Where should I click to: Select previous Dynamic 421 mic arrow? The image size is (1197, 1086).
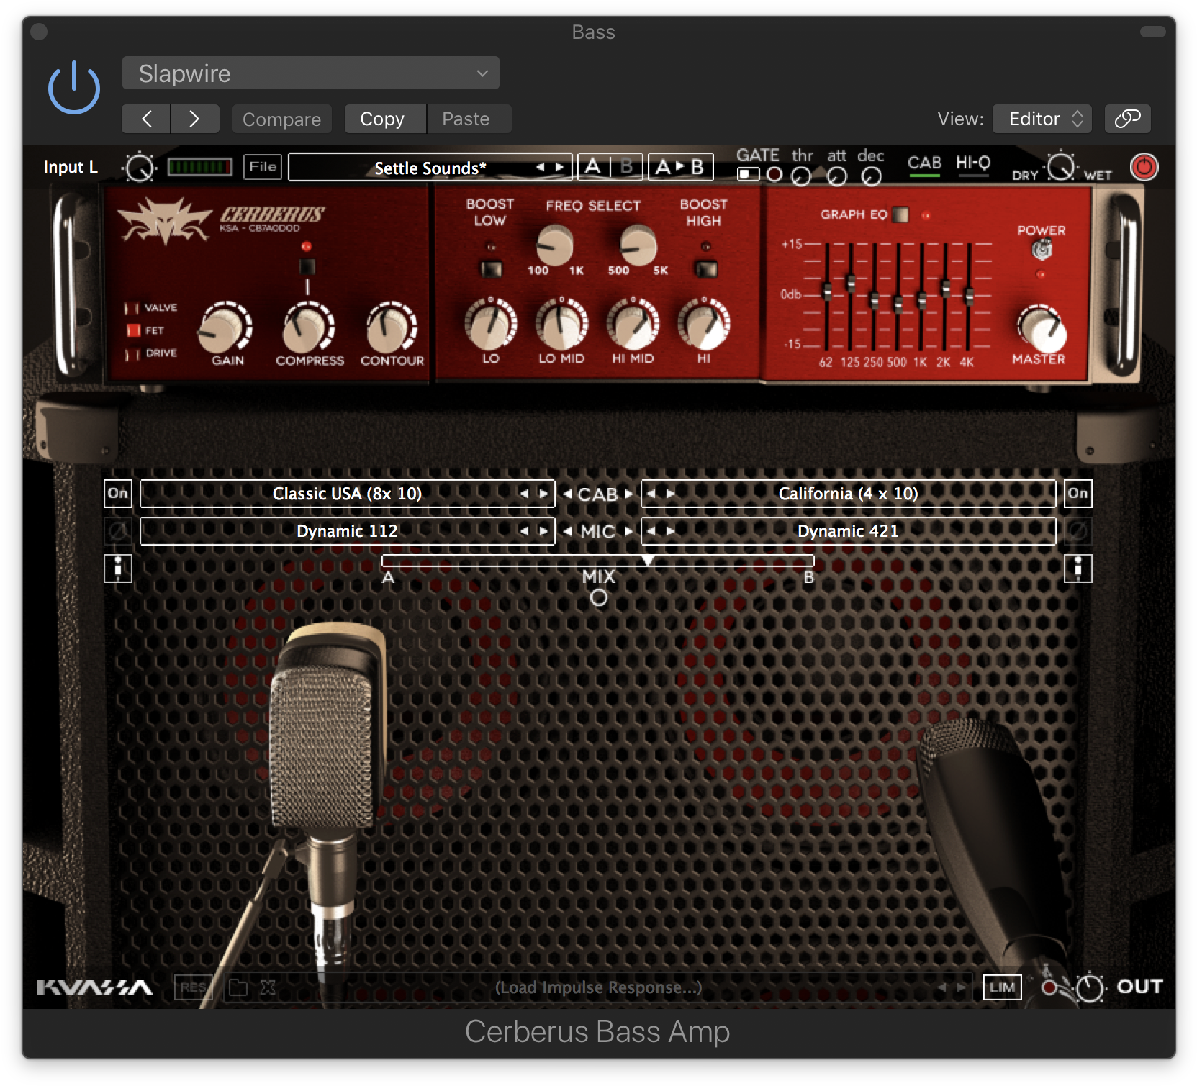tap(651, 531)
